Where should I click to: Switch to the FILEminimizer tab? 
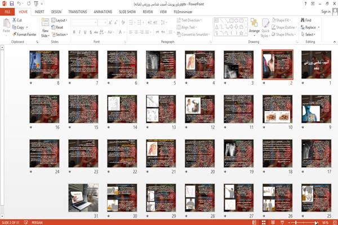(183, 12)
